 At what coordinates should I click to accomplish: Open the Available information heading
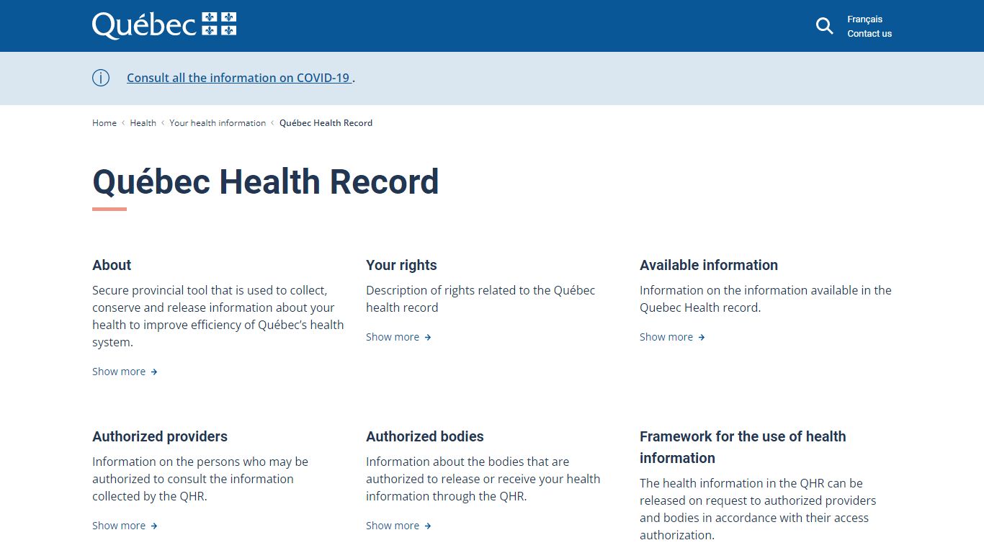click(709, 265)
